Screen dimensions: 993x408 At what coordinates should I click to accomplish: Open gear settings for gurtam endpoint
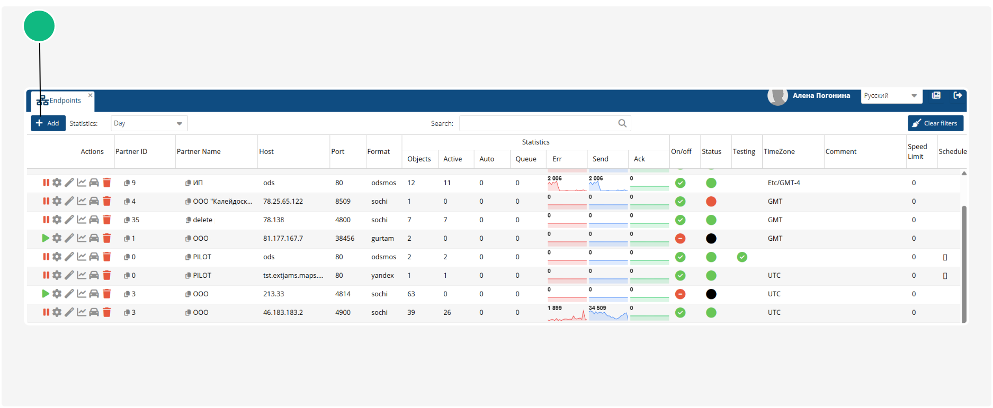[57, 238]
